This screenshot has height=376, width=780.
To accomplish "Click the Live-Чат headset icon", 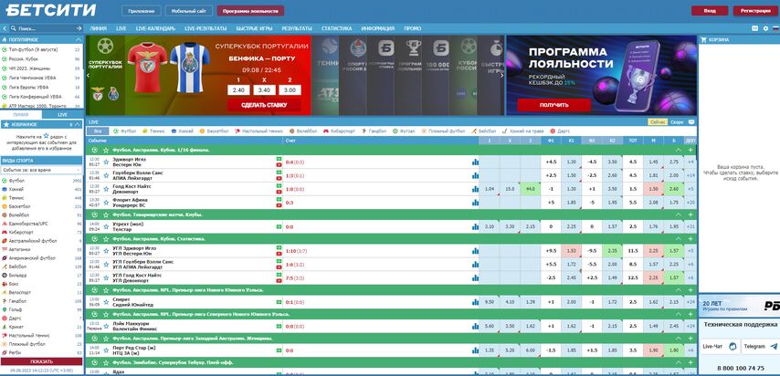I will tap(733, 346).
